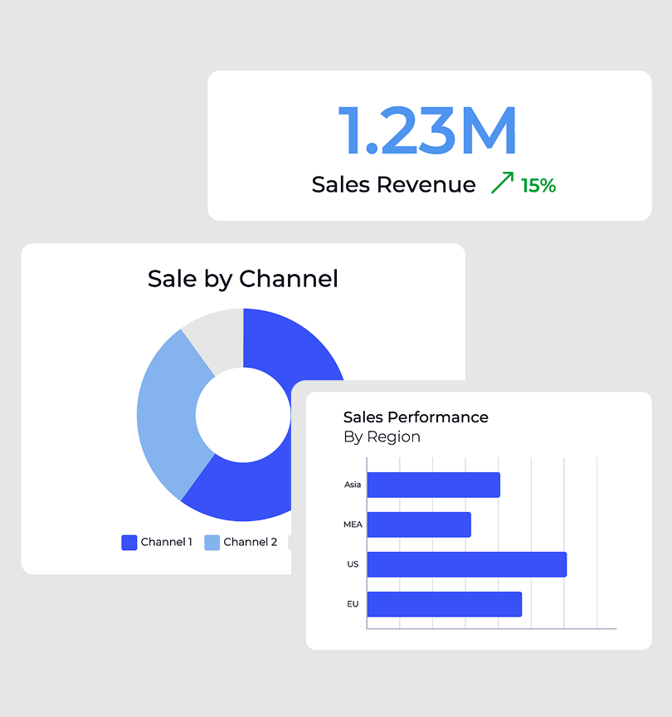Toggle visibility of the Asia bar
Viewport: 672px width, 717px height.
(433, 483)
